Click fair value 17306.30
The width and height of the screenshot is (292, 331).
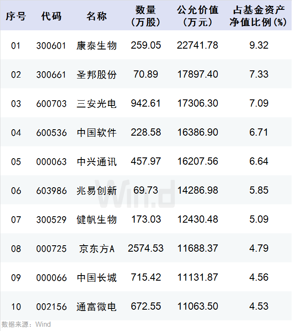pyautogui.click(x=197, y=103)
